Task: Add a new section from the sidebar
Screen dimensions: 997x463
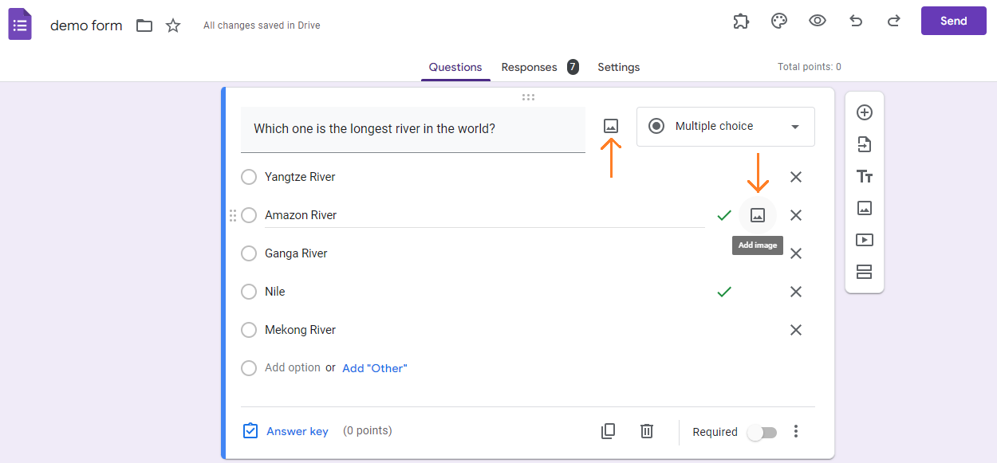Action: tap(864, 272)
